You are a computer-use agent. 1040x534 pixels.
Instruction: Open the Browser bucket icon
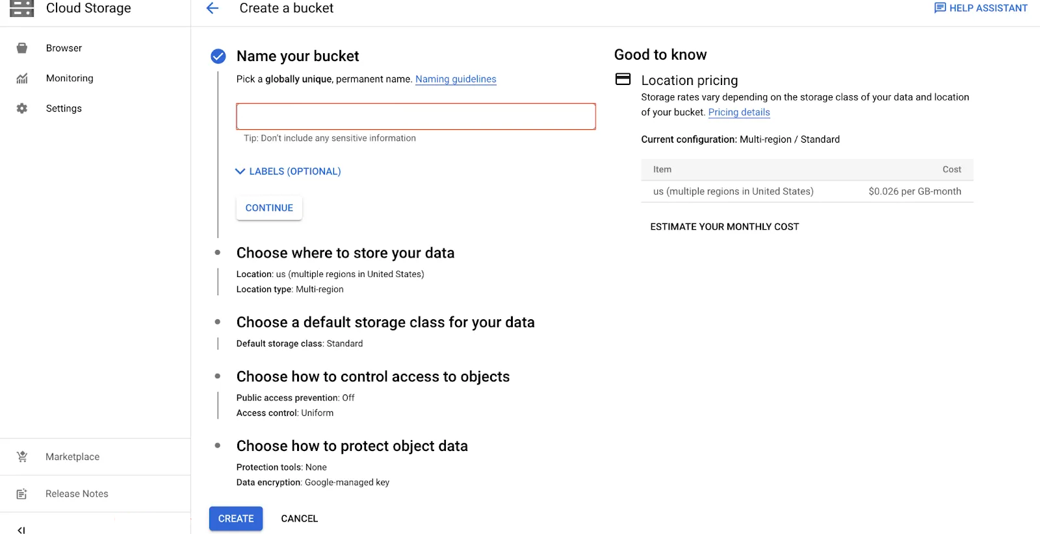(x=22, y=48)
